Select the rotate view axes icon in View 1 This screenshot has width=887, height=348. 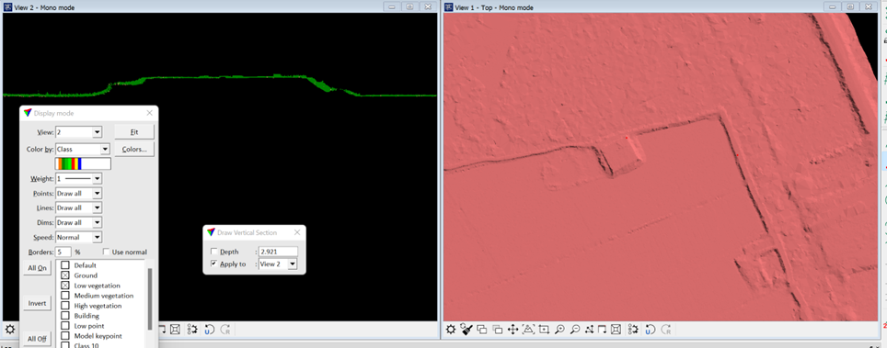click(x=590, y=330)
